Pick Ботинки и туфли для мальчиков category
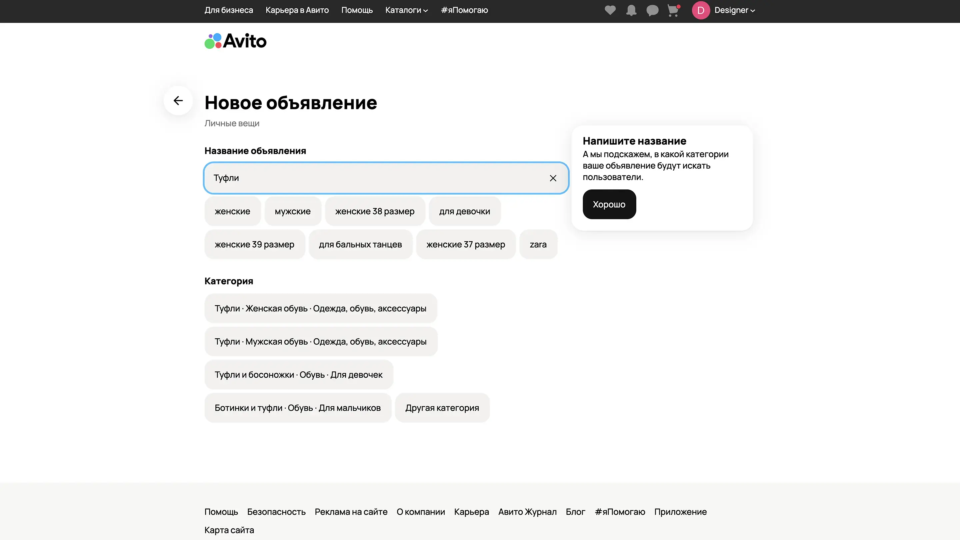960x540 pixels. click(x=297, y=408)
